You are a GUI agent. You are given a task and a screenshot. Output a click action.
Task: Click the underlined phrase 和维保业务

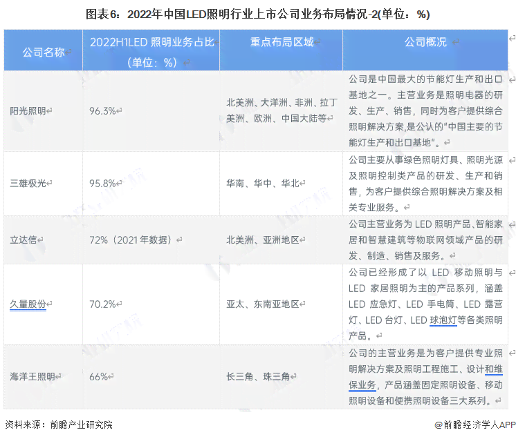425,377
